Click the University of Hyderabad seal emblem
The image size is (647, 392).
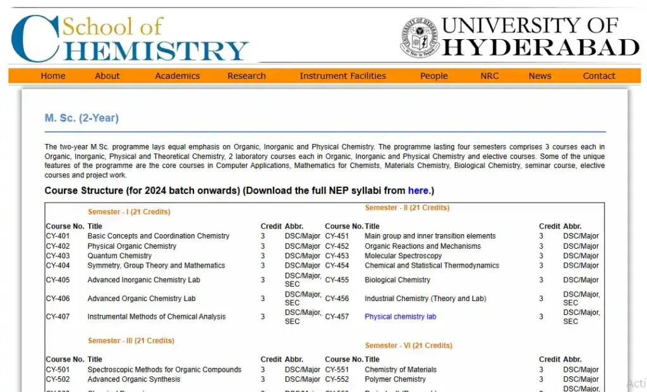coord(418,37)
